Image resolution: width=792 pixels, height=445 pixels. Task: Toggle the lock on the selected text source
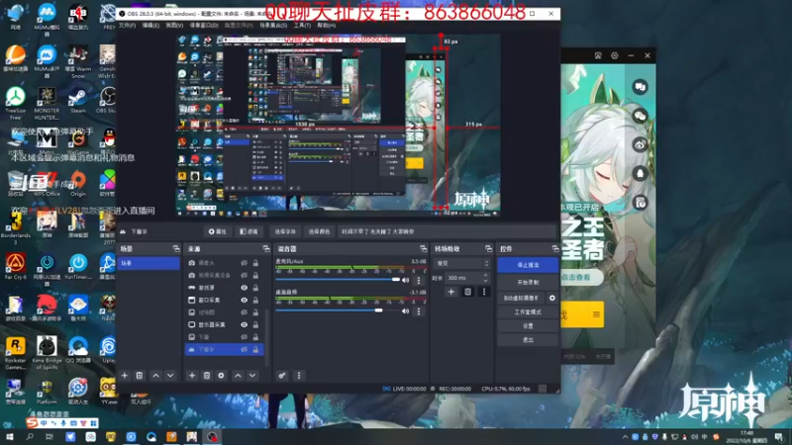pyautogui.click(x=255, y=349)
